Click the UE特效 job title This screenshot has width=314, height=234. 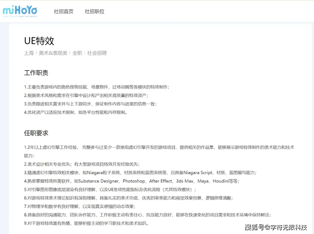pos(39,41)
